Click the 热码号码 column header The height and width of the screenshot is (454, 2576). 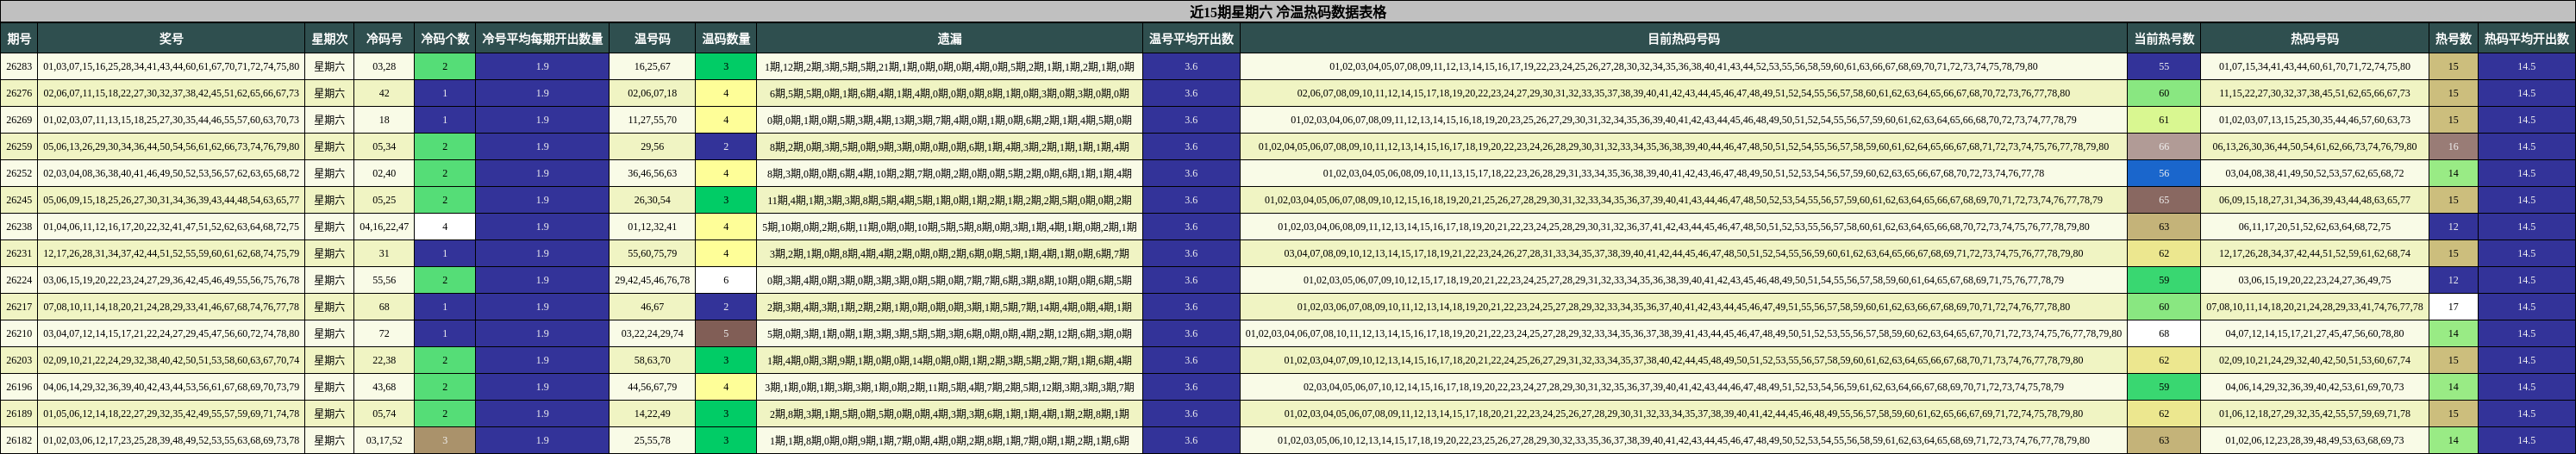(2315, 39)
